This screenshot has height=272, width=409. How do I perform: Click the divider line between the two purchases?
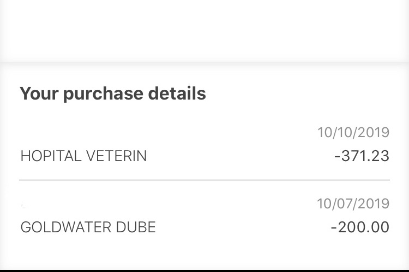click(x=204, y=180)
